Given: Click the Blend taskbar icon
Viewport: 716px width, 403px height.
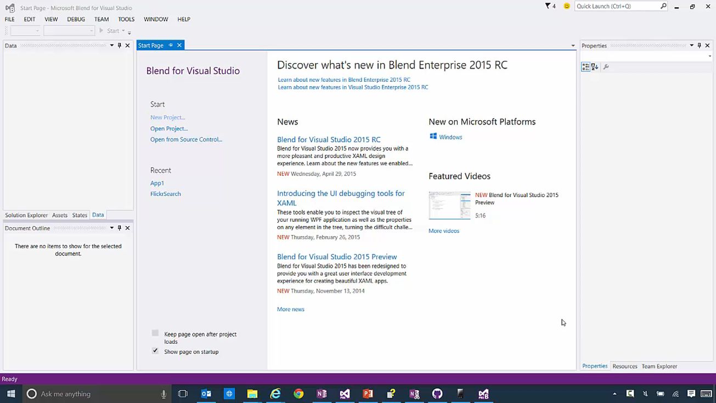Looking at the screenshot, I should point(483,394).
